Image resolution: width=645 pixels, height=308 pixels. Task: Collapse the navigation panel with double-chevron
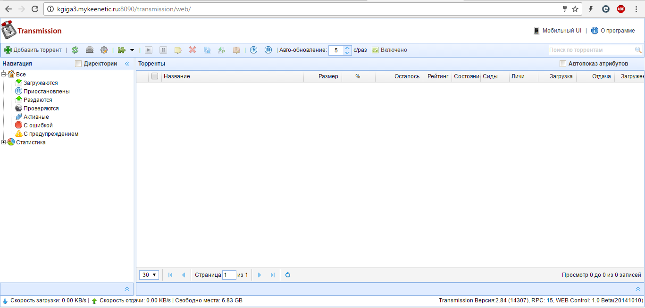click(x=127, y=64)
